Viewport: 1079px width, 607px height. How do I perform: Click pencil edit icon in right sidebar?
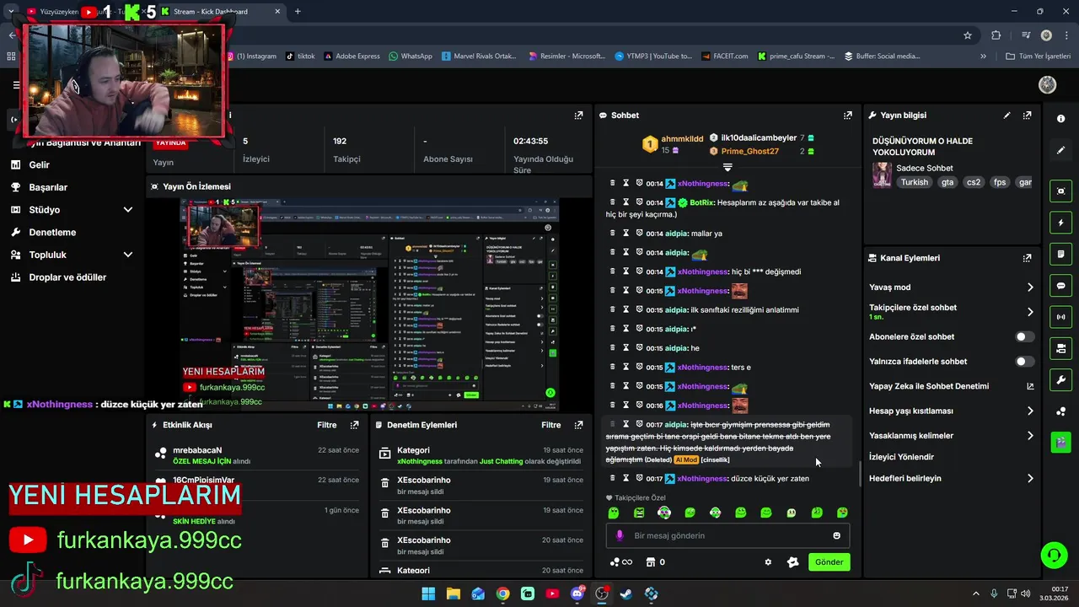[1060, 150]
